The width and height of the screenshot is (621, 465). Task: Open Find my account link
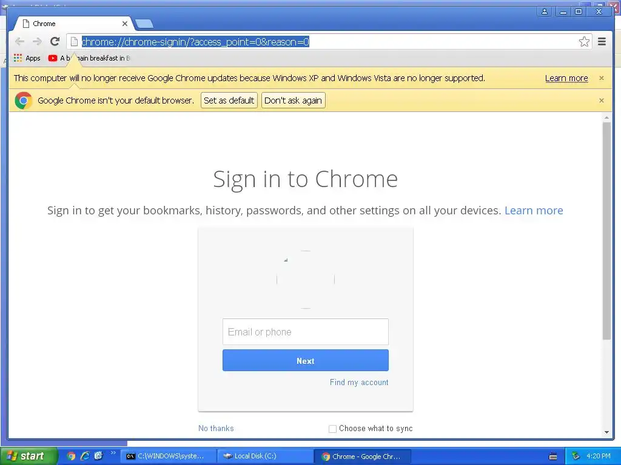(x=359, y=383)
